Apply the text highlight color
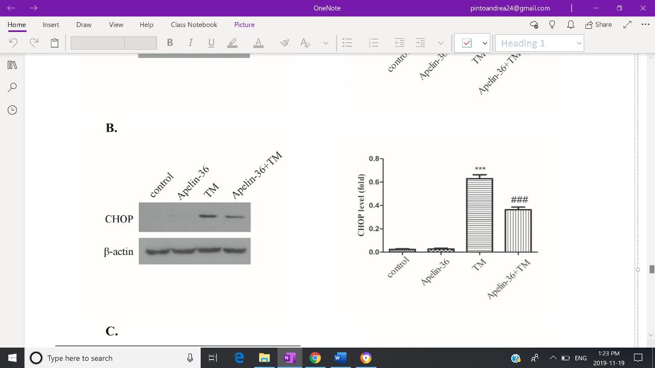This screenshot has height=368, width=655. pyautogui.click(x=232, y=42)
